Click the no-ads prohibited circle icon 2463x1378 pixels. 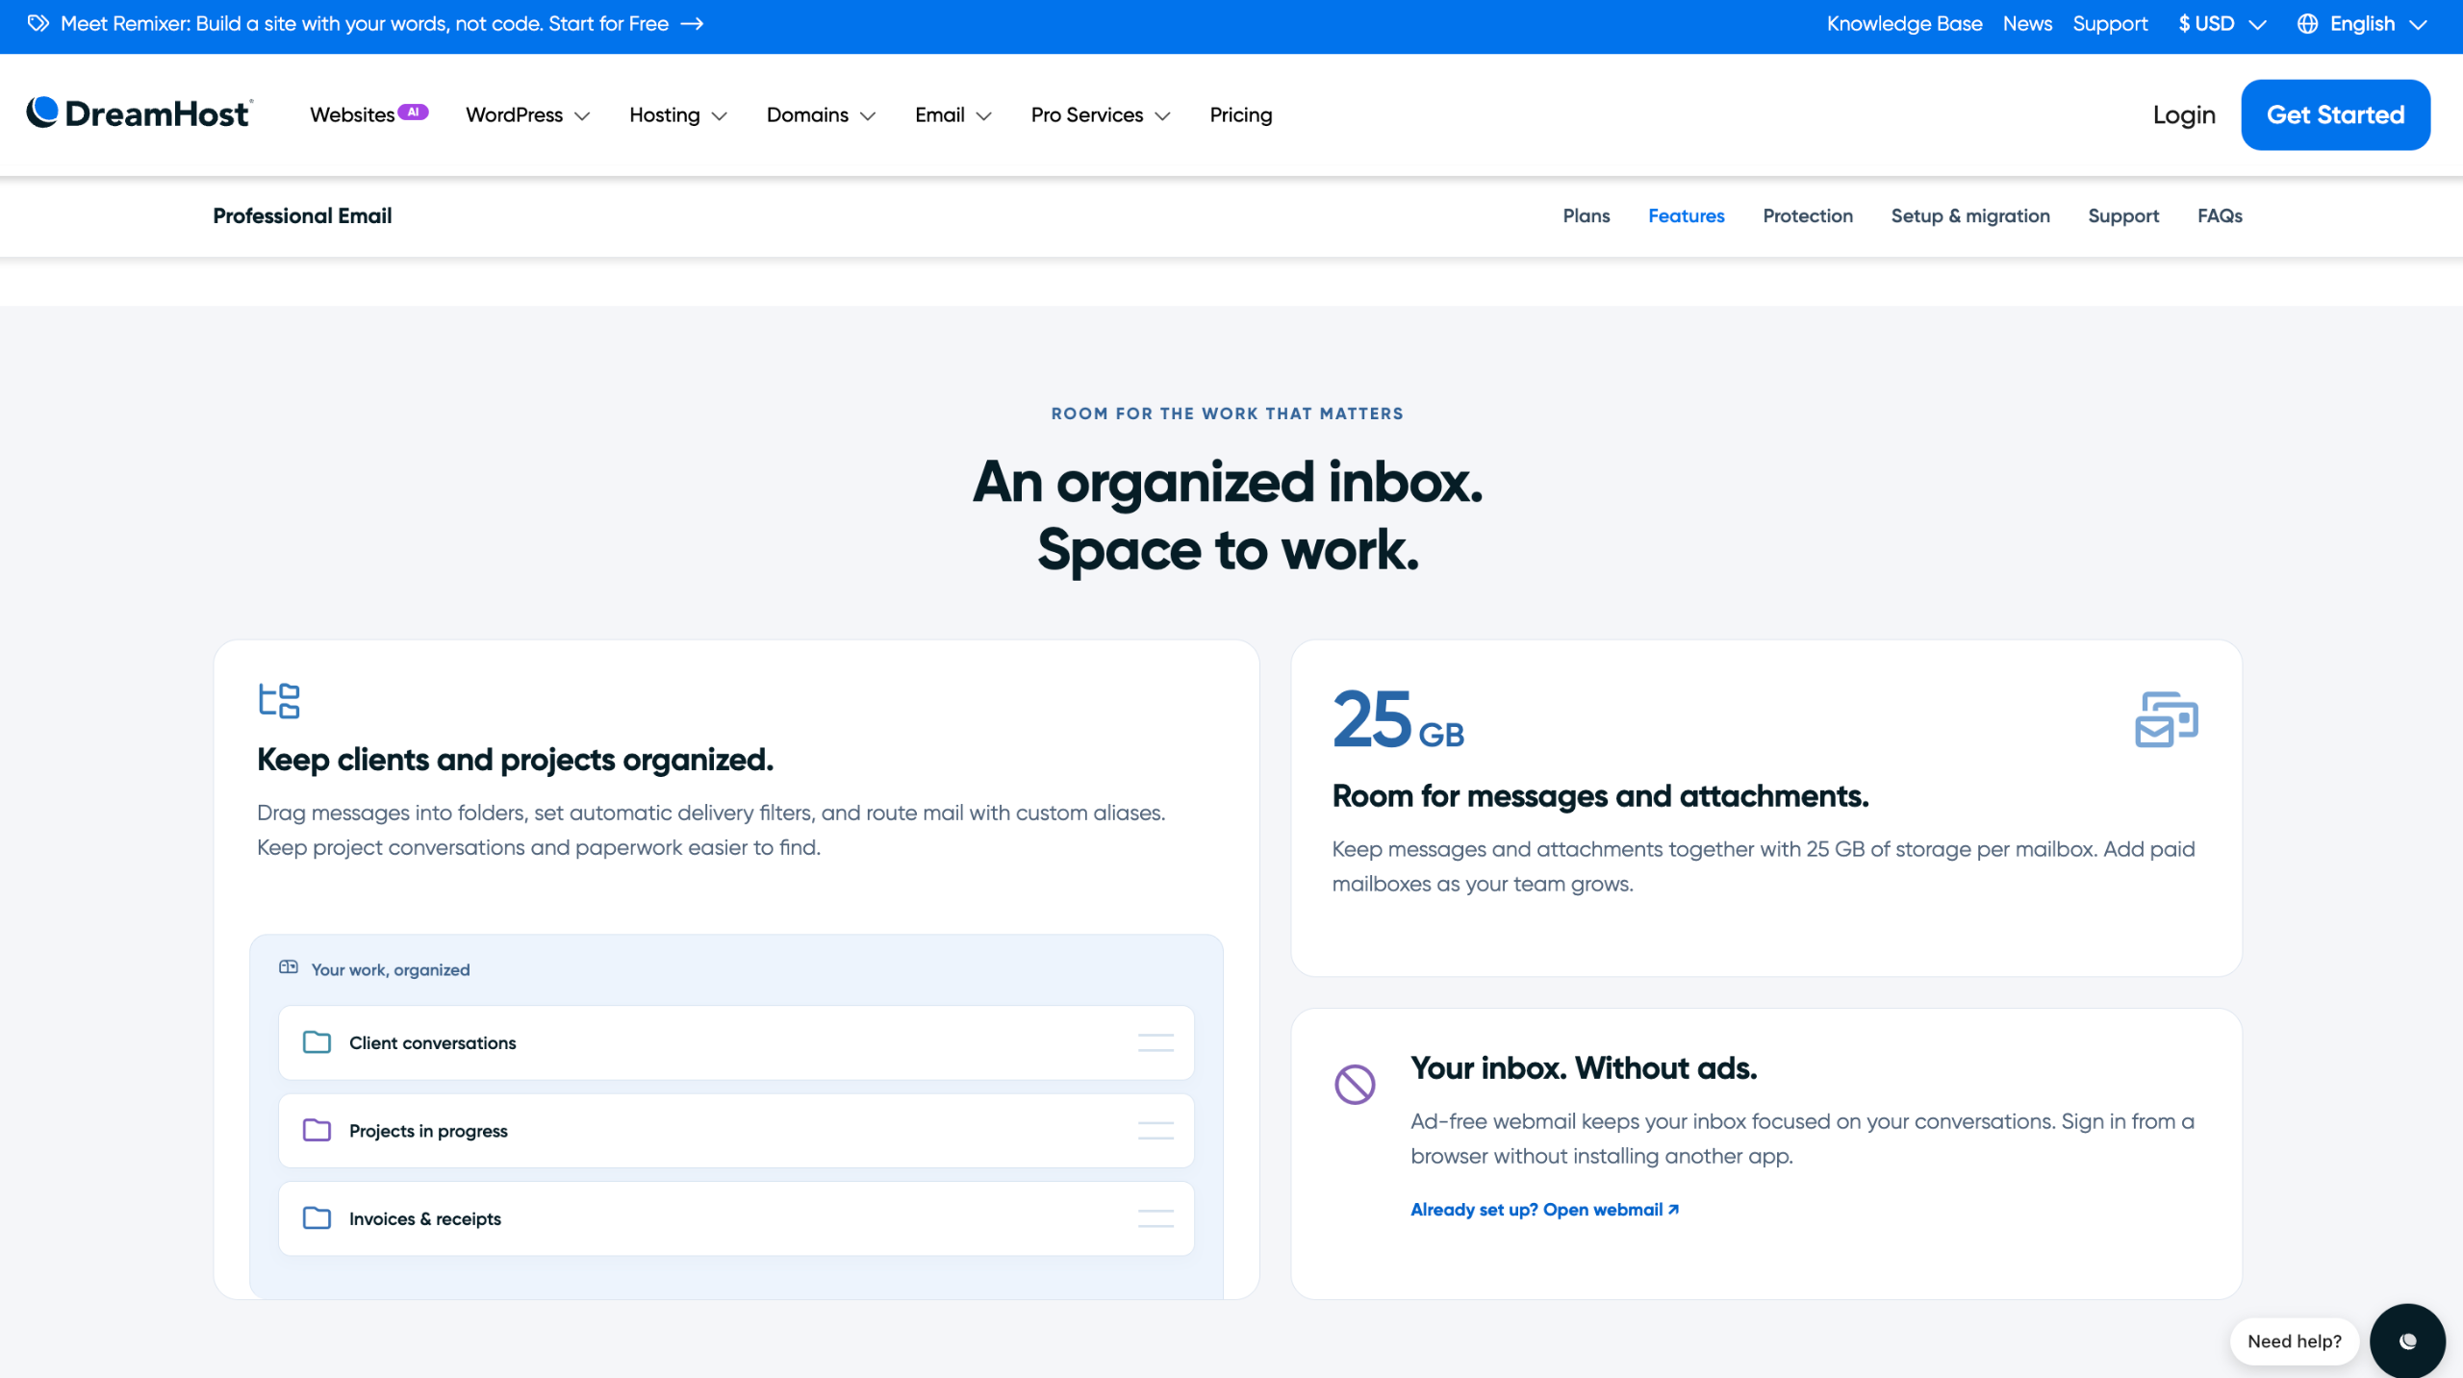[x=1355, y=1084]
